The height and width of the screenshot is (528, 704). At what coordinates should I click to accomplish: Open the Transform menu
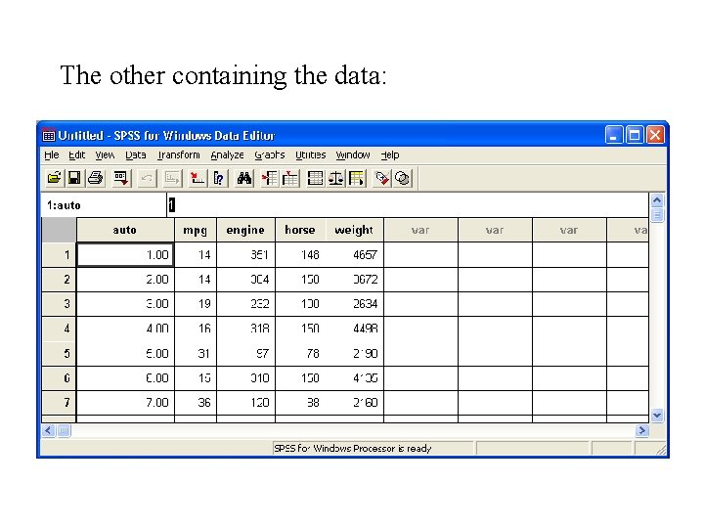tap(178, 154)
